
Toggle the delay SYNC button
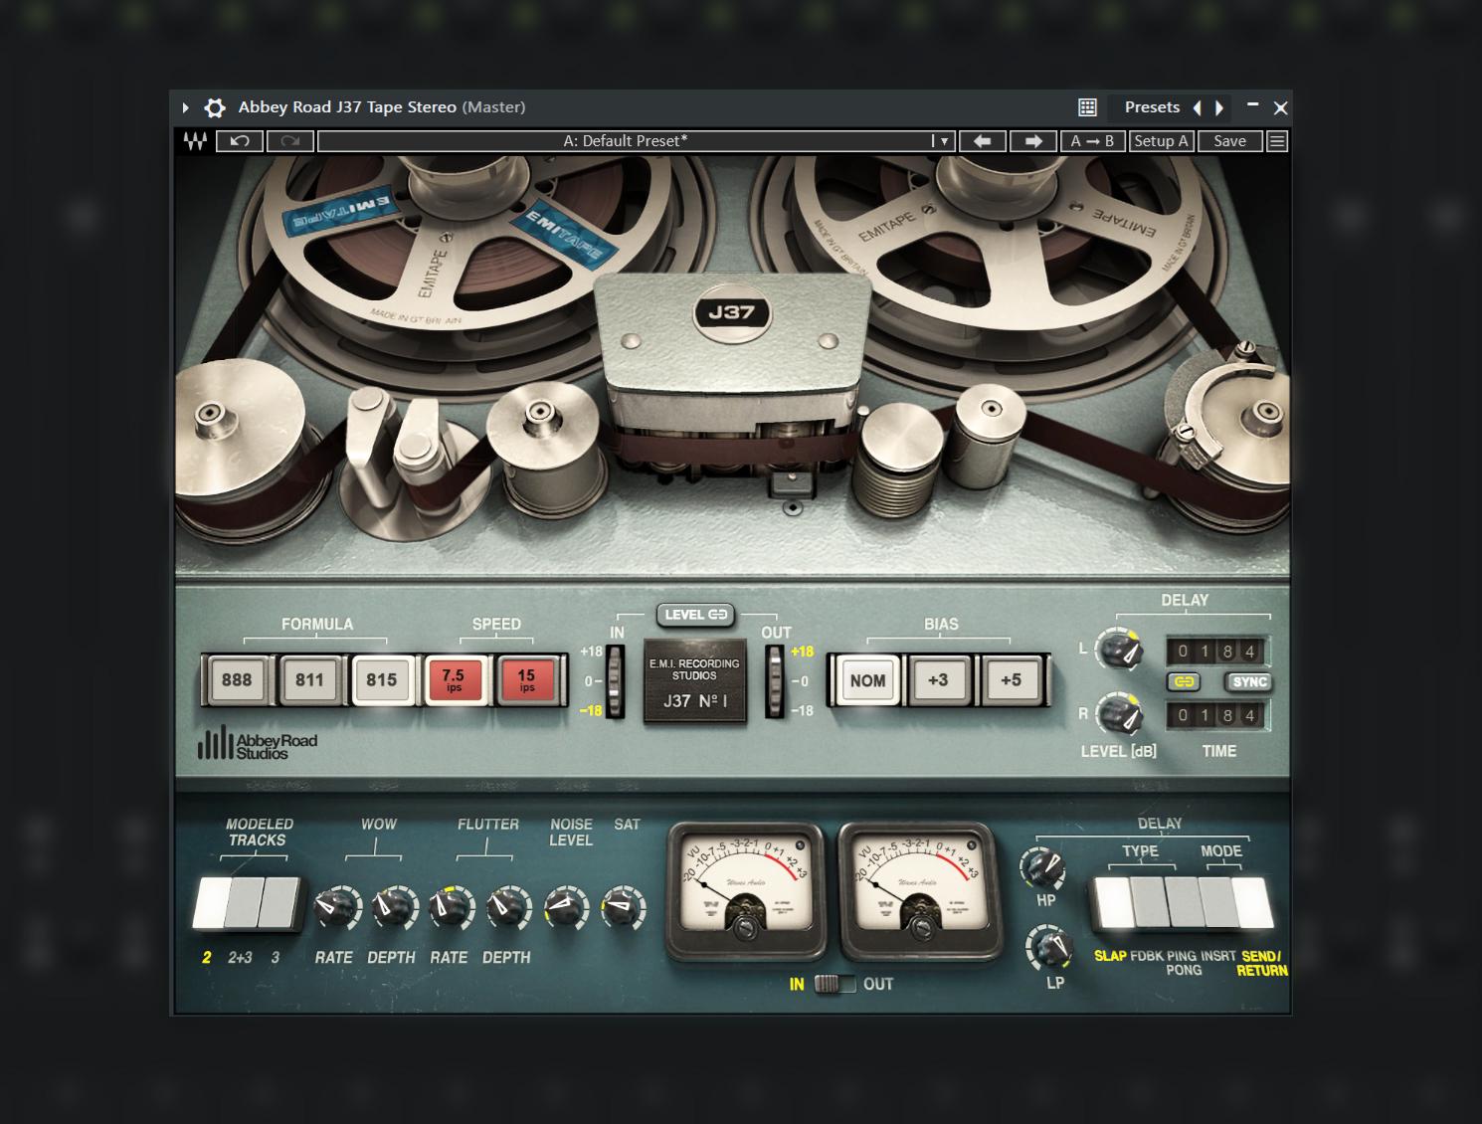(x=1249, y=682)
